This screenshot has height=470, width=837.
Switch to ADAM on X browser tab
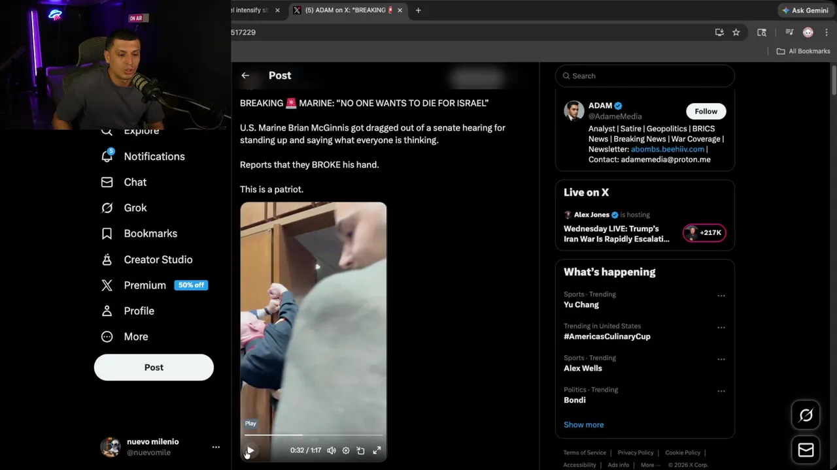(x=347, y=10)
